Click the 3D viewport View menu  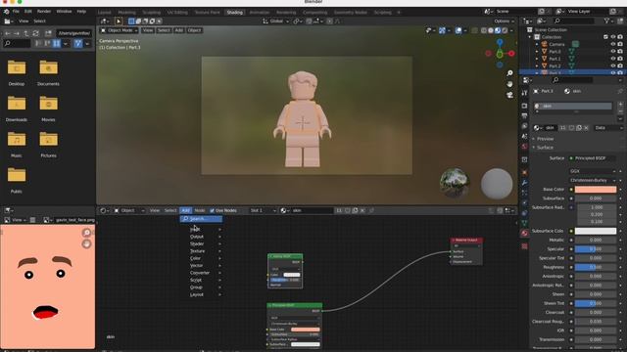pyautogui.click(x=148, y=30)
